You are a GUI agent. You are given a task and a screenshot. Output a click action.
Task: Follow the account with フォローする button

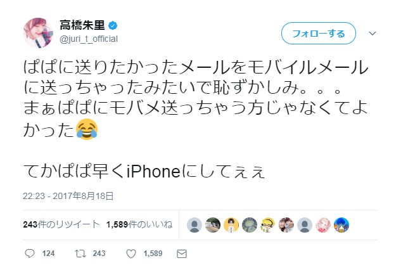[x=319, y=34]
